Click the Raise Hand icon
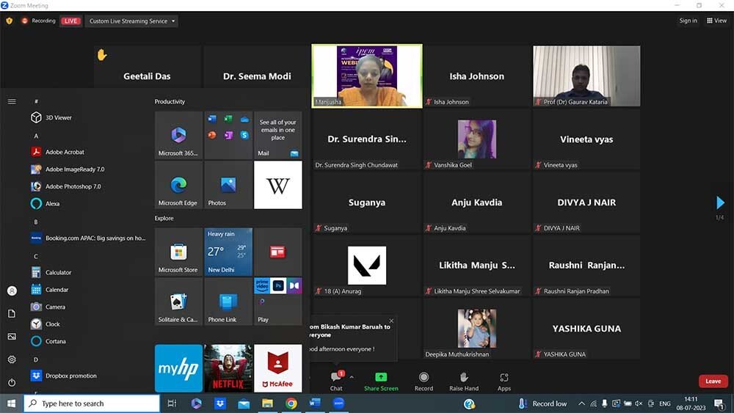Screen dimensions: 734x413 click(x=464, y=380)
